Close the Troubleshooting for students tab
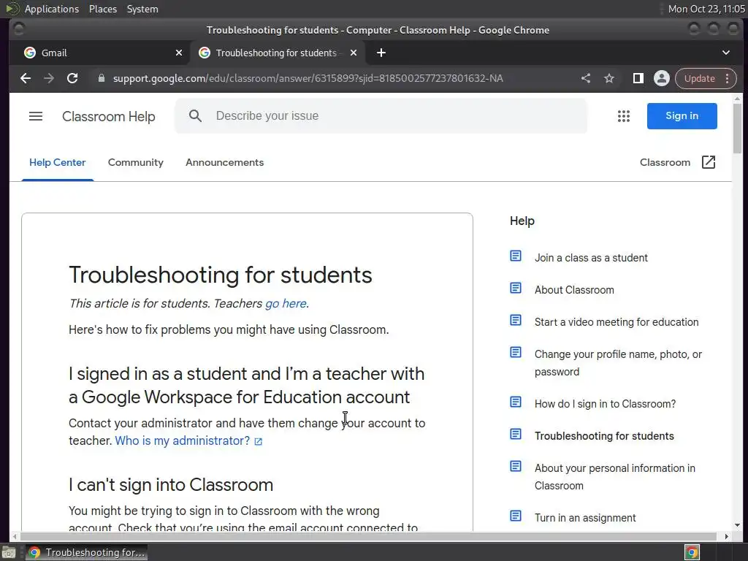Image resolution: width=748 pixels, height=561 pixels. [354, 53]
